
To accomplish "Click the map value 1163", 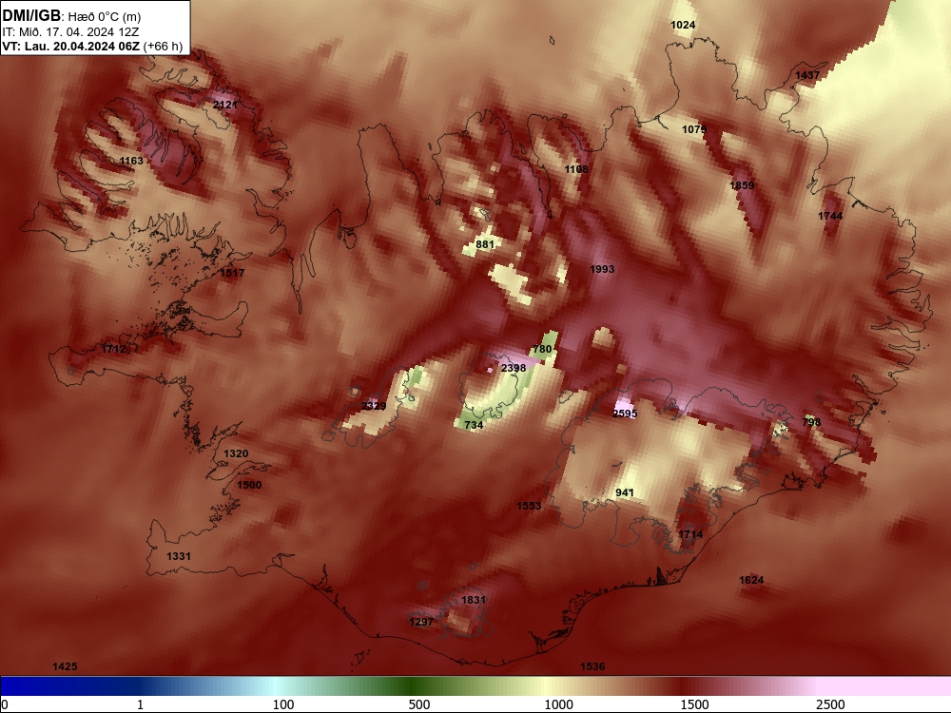I will (131, 161).
